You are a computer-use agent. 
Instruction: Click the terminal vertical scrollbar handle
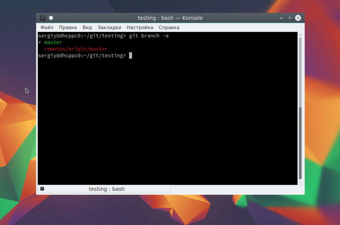[300, 142]
